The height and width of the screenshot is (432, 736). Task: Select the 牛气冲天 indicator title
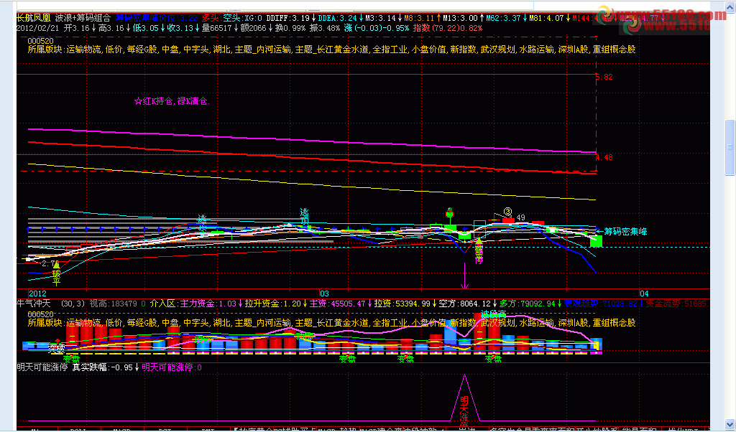tap(33, 304)
